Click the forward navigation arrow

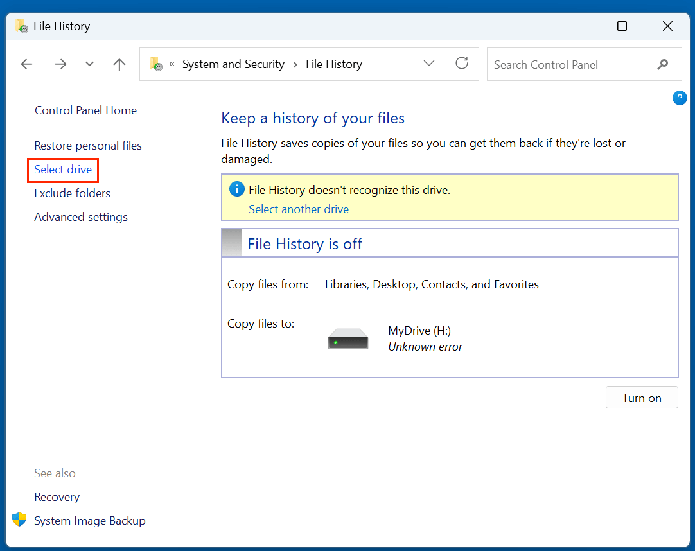pos(60,64)
